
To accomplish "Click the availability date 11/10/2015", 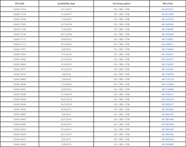I will [x=66, y=94].
